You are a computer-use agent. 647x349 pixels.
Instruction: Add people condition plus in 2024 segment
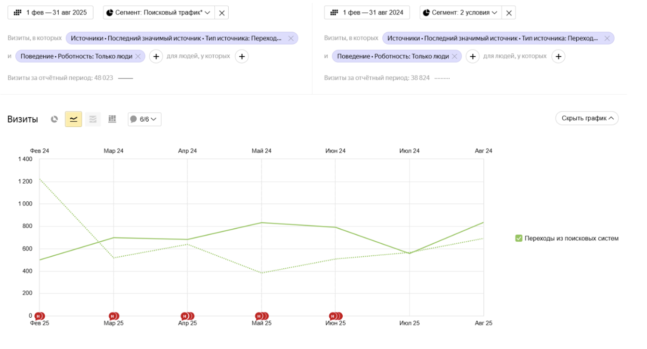(558, 57)
